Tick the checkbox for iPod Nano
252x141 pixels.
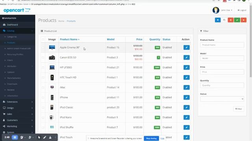pos(43,117)
